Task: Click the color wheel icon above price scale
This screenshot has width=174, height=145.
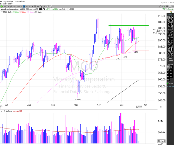Action: (x=171, y=12)
